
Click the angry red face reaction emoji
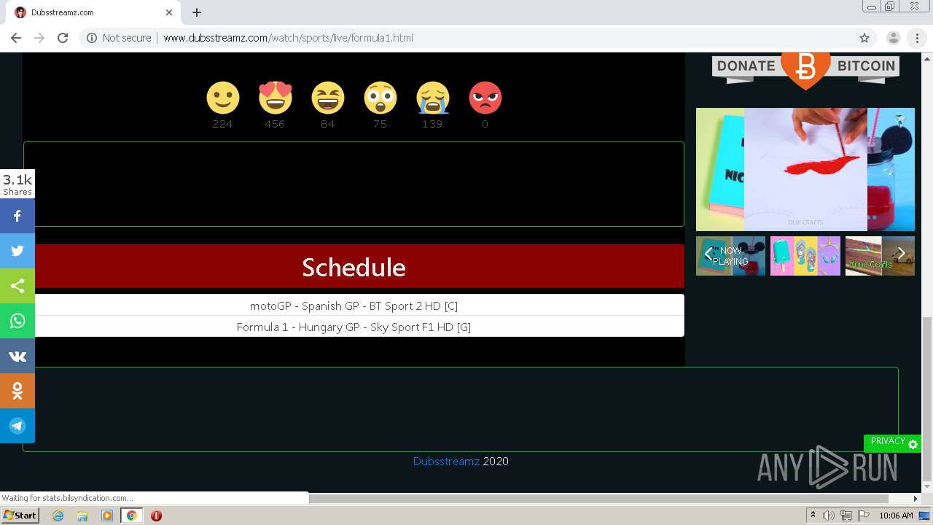(485, 98)
